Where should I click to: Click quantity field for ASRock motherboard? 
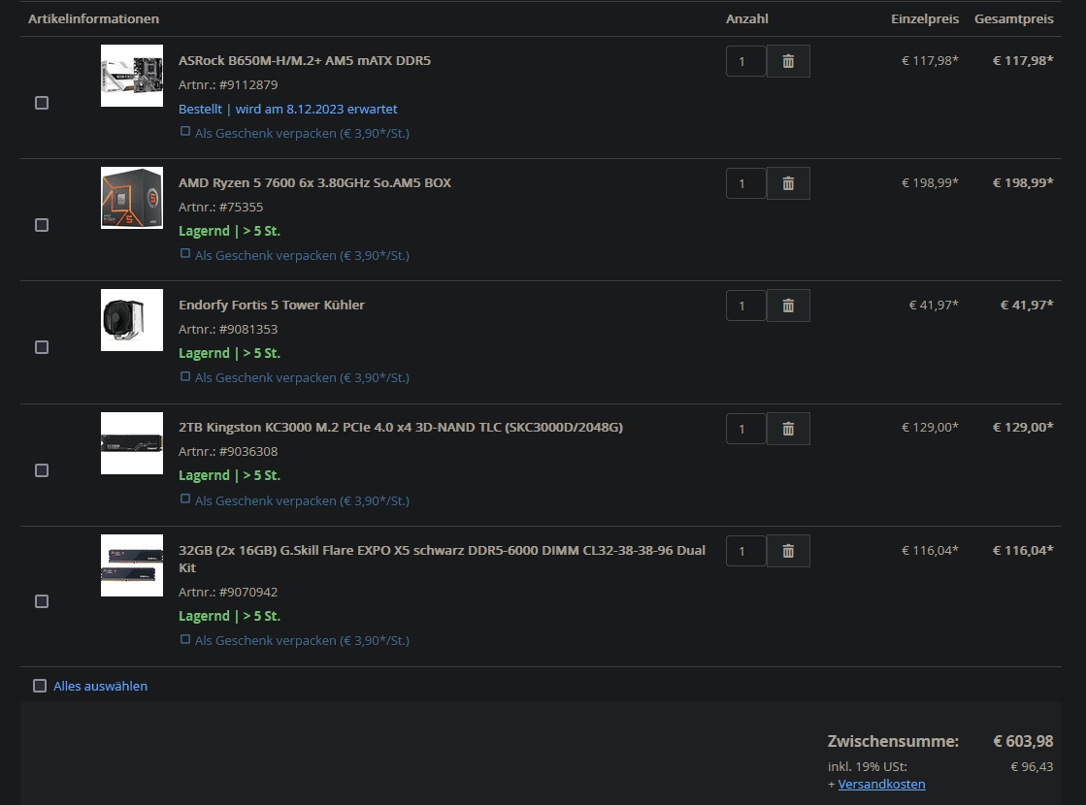[746, 62]
